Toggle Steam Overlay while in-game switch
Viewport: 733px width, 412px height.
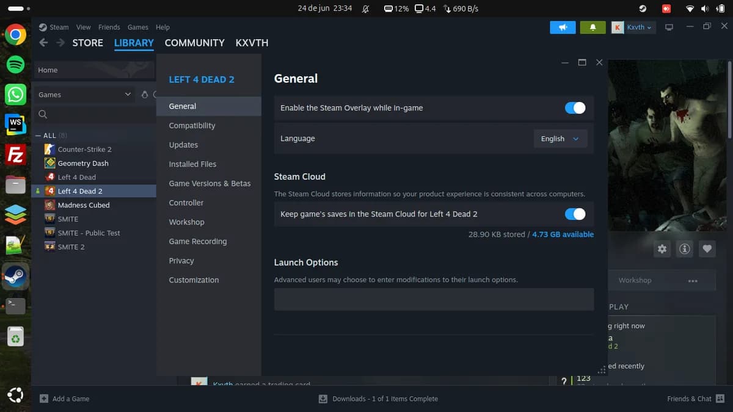coord(575,108)
